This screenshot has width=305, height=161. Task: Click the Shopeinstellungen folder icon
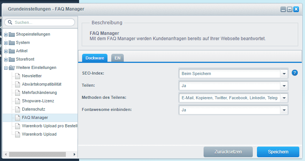(11, 34)
